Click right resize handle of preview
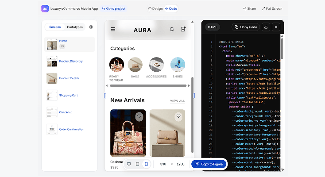The width and height of the screenshot is (325, 177). coord(194,96)
